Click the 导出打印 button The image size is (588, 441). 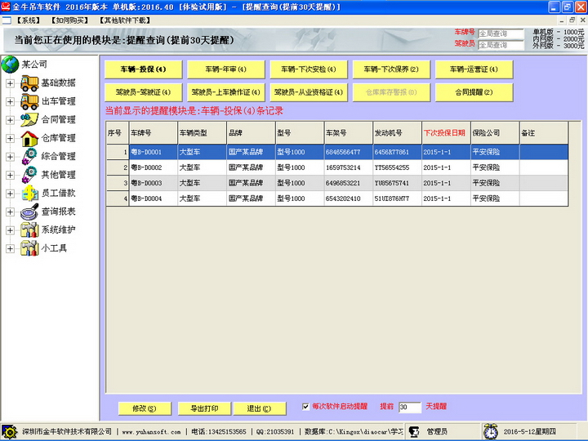click(204, 408)
